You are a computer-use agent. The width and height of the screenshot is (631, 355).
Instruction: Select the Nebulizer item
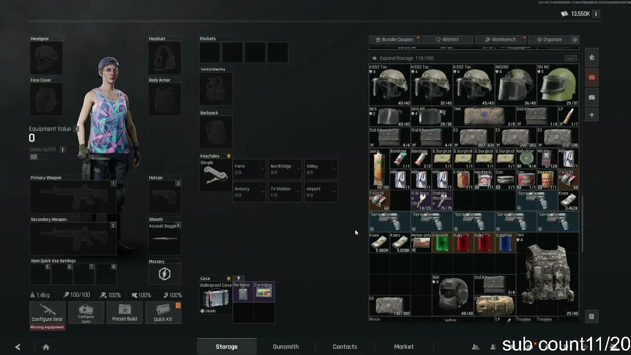(526, 158)
